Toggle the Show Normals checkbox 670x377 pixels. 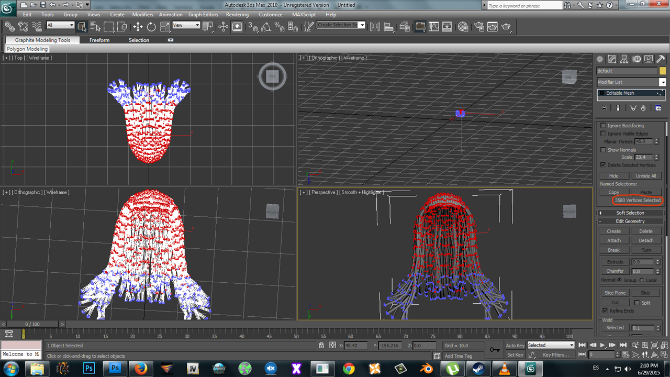tap(603, 150)
